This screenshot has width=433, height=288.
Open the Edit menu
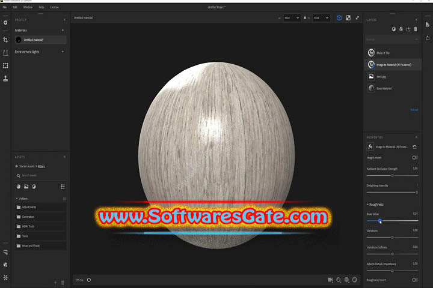(x=15, y=7)
